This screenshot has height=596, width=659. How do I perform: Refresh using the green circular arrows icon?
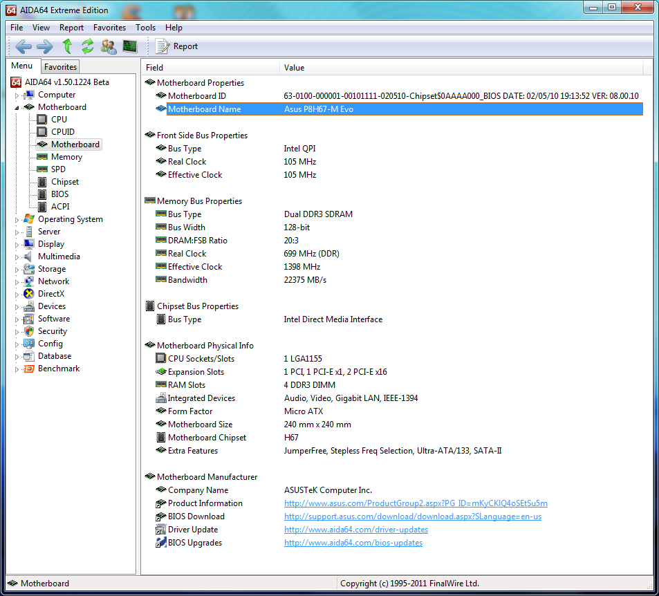pyautogui.click(x=87, y=46)
